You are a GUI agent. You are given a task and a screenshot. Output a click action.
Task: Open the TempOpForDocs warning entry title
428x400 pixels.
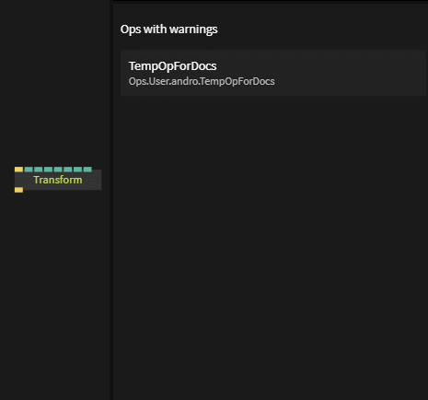coord(172,66)
